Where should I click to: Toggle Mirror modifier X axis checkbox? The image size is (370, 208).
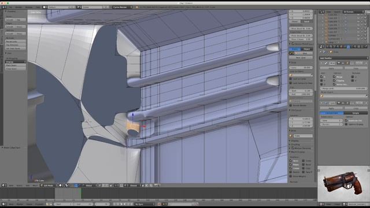pos(321,77)
